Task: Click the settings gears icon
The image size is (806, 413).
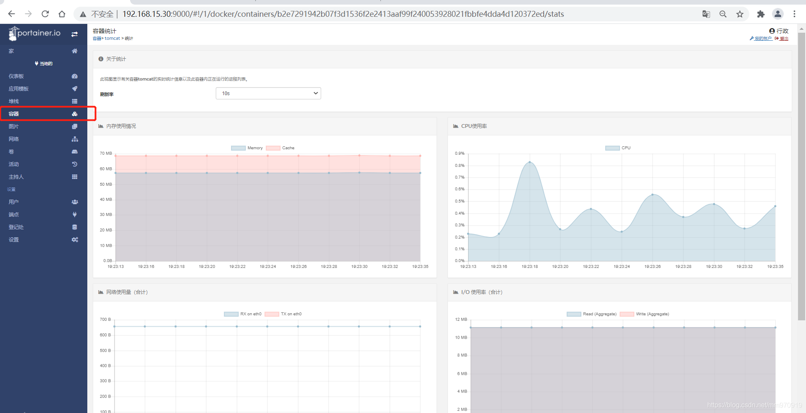Action: [x=74, y=240]
